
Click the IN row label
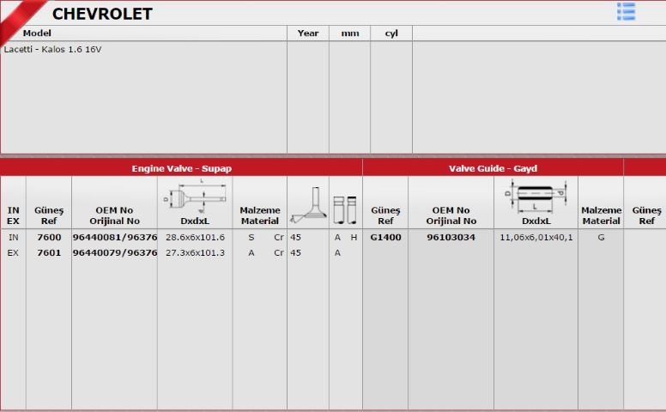[x=13, y=237]
